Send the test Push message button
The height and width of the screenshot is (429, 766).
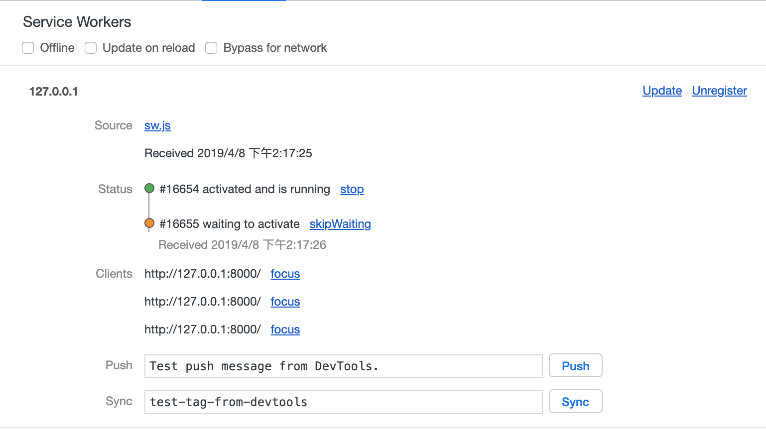pyautogui.click(x=576, y=366)
